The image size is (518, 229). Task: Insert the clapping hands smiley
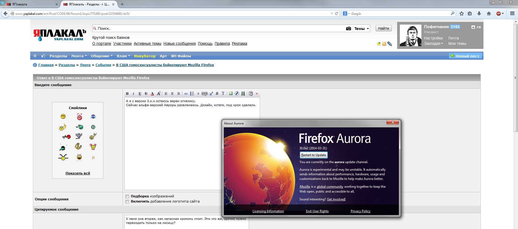click(x=78, y=147)
